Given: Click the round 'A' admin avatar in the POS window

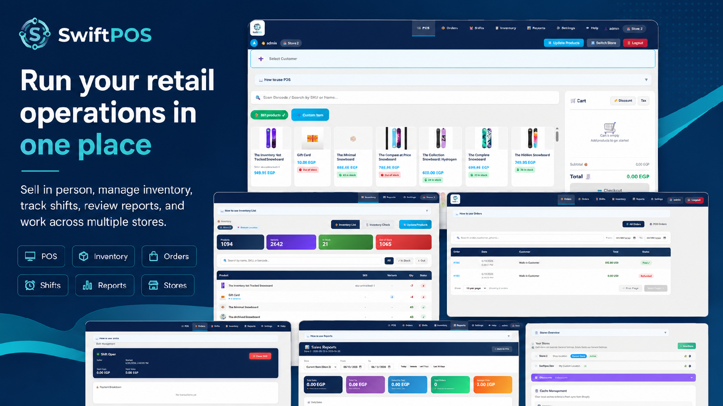Looking at the screenshot, I should (254, 43).
